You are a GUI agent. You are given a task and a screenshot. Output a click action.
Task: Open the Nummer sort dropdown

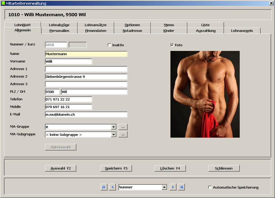coord(164,187)
